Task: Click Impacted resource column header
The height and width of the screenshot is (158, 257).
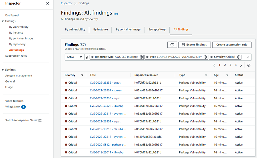Action: pyautogui.click(x=146, y=75)
